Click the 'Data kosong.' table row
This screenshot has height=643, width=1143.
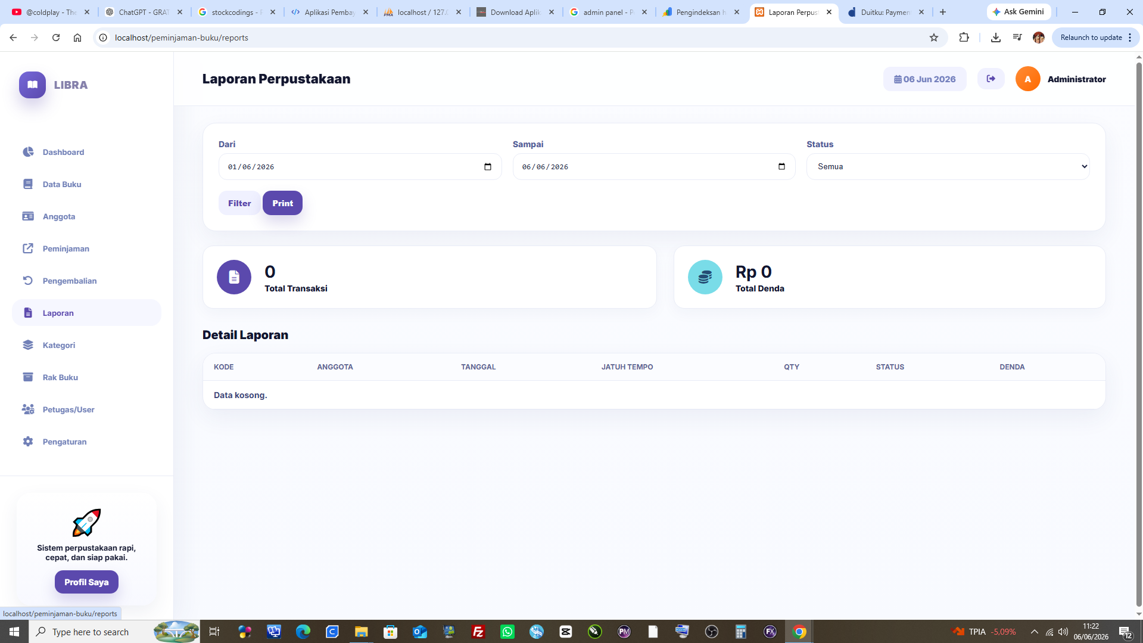(x=654, y=395)
